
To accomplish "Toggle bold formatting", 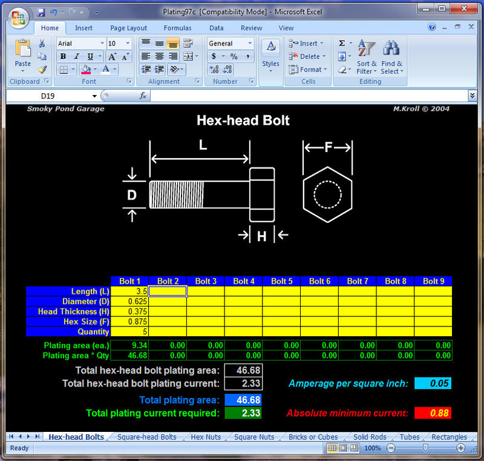I will [63, 56].
